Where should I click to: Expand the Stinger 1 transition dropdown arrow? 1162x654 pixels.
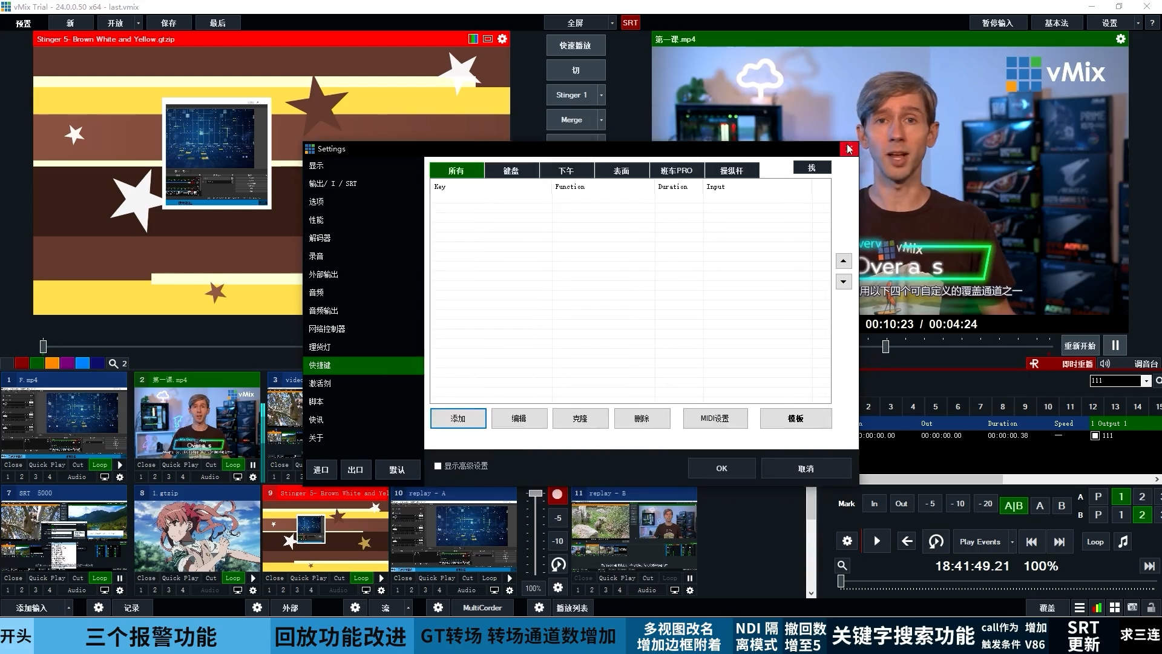[600, 94]
